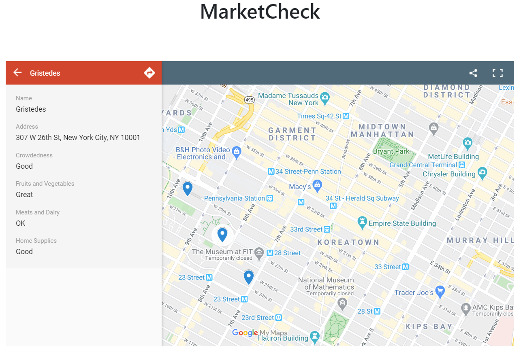
Task: Click the Pennsylvania Station train icon
Action: (x=270, y=198)
